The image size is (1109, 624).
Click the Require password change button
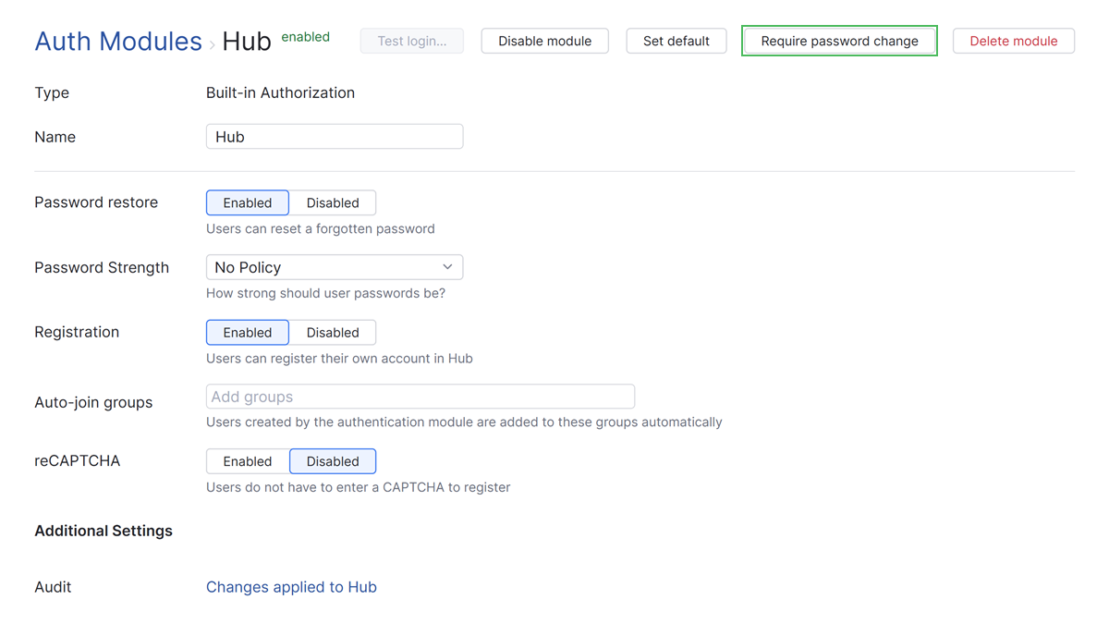pos(838,41)
